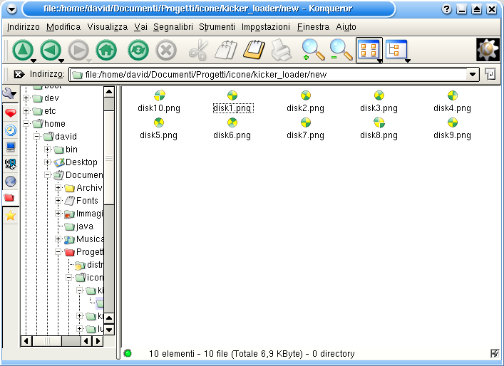Zoom out with magnifier minus

[x=341, y=50]
